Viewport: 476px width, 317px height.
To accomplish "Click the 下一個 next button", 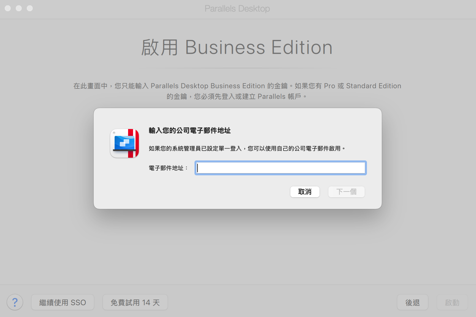I will point(346,192).
